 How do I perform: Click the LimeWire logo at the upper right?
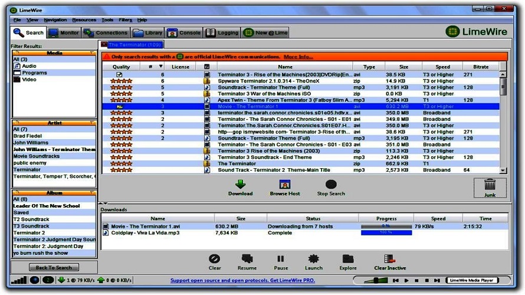[477, 32]
